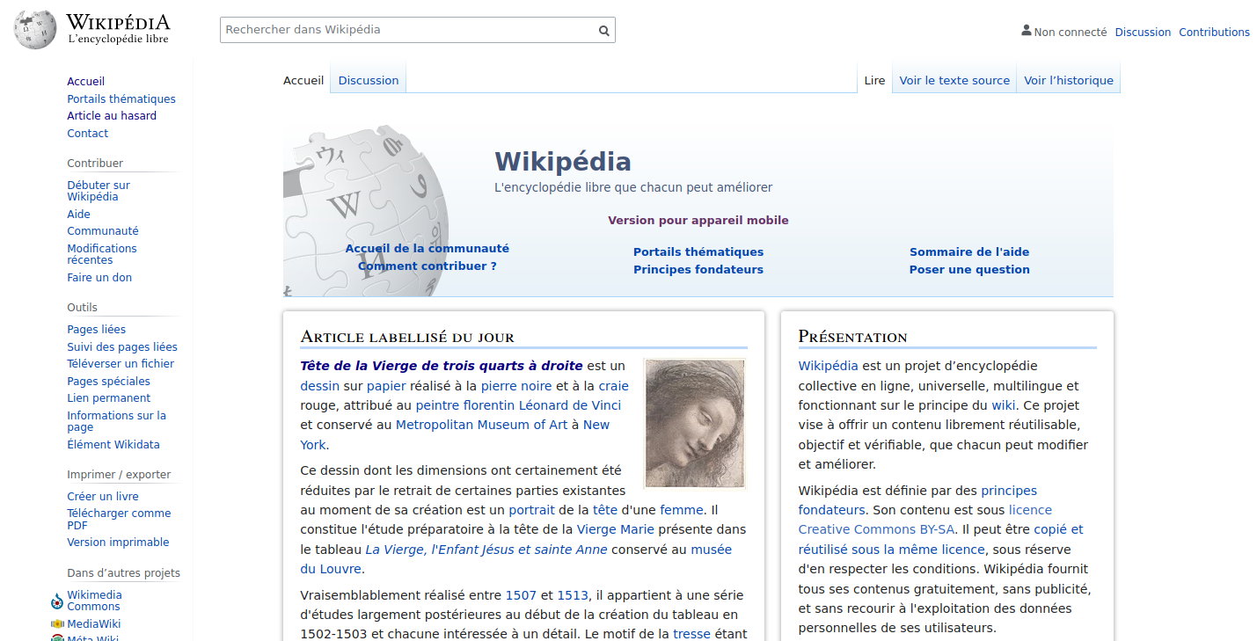Screen dimensions: 1257x641
Task: Follow the Léonard de Vinci link
Action: point(569,405)
